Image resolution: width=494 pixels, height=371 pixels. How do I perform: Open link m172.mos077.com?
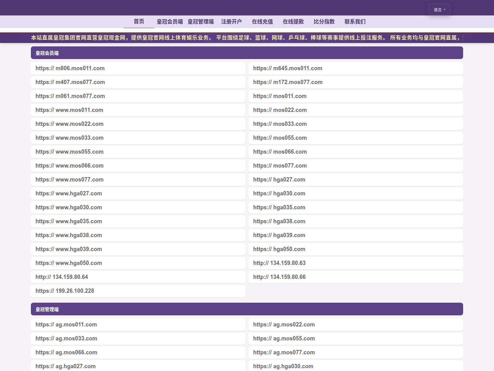coord(356,82)
